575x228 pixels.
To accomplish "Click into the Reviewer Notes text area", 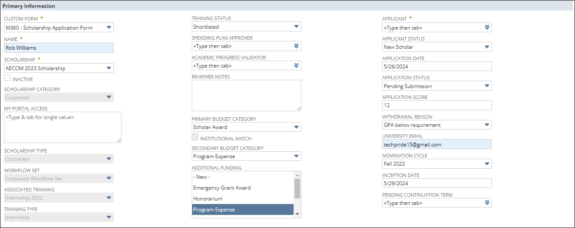I will pyautogui.click(x=246, y=95).
